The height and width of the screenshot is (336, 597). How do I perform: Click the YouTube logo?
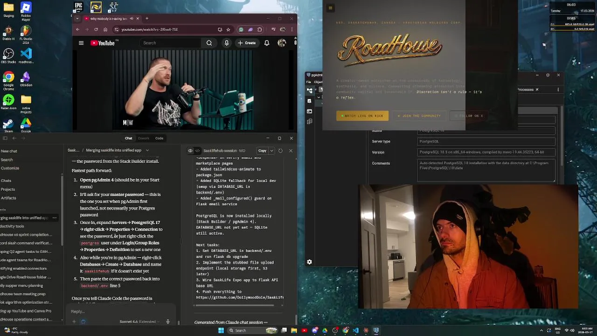click(x=103, y=43)
